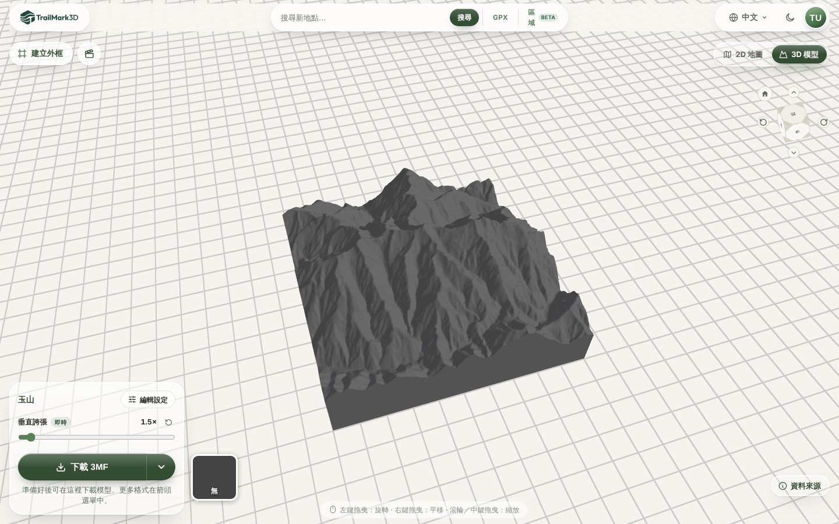
Task: Open the clapperboard icon beside 建立外框
Action: 89,54
